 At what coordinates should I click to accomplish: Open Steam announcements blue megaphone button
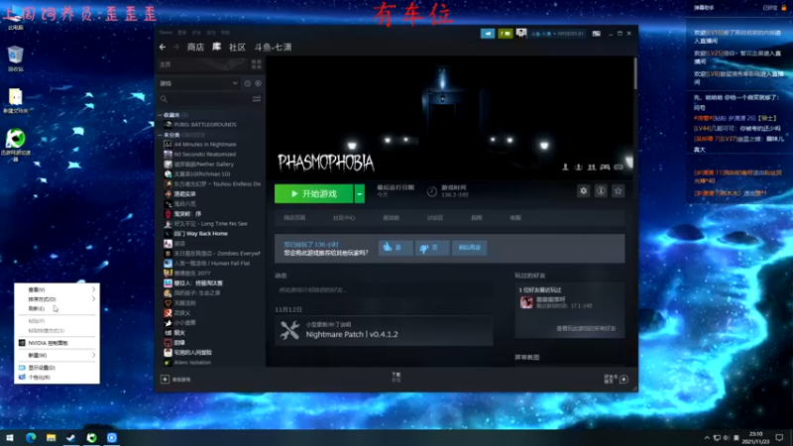point(488,34)
